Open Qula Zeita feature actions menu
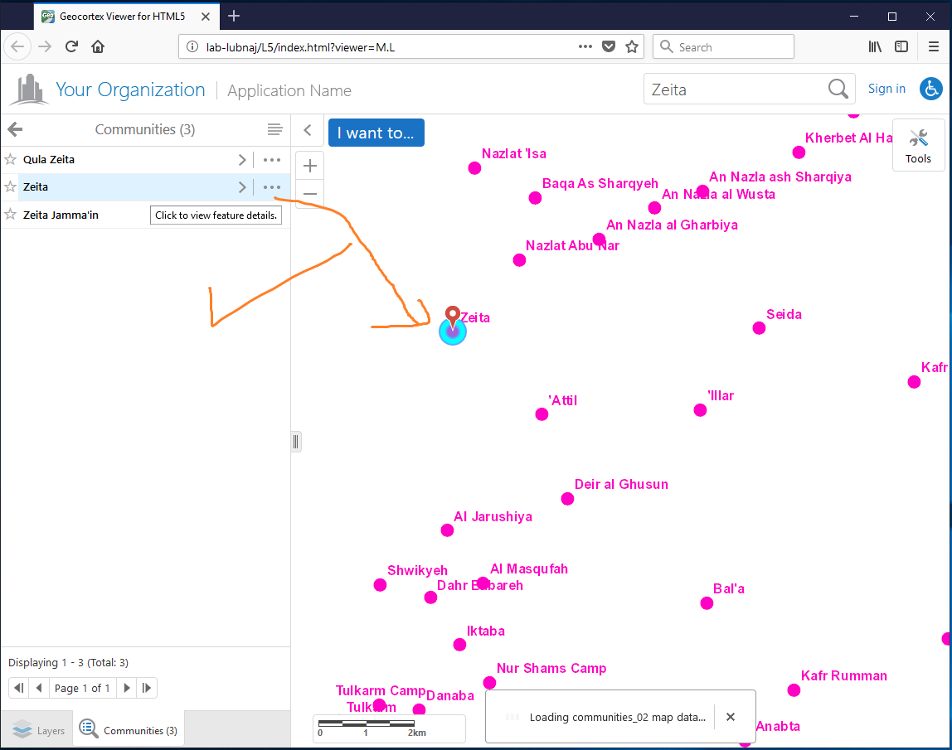952x750 pixels. [x=272, y=160]
